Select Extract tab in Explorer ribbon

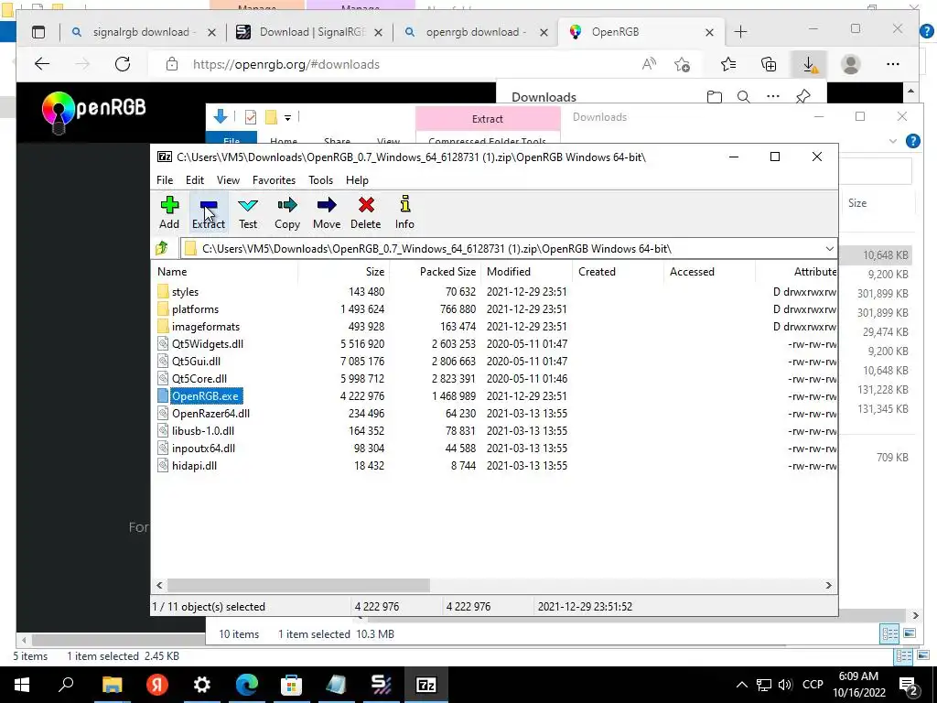[x=488, y=119]
